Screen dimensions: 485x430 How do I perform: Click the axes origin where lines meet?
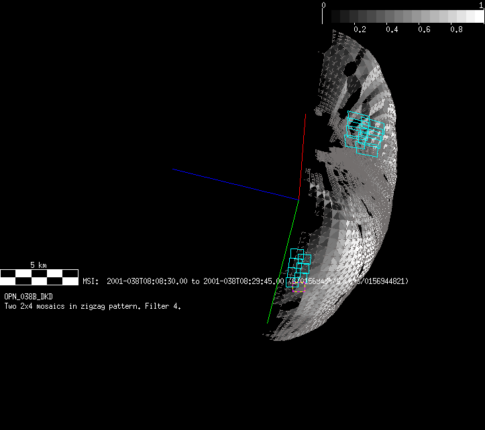point(299,199)
